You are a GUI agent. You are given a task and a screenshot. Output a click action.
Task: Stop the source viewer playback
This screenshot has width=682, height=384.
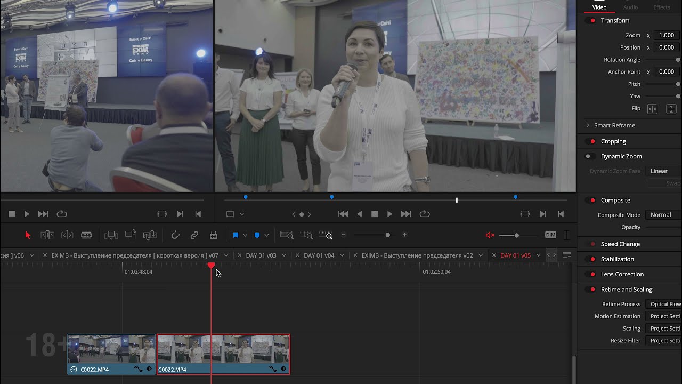pyautogui.click(x=12, y=214)
